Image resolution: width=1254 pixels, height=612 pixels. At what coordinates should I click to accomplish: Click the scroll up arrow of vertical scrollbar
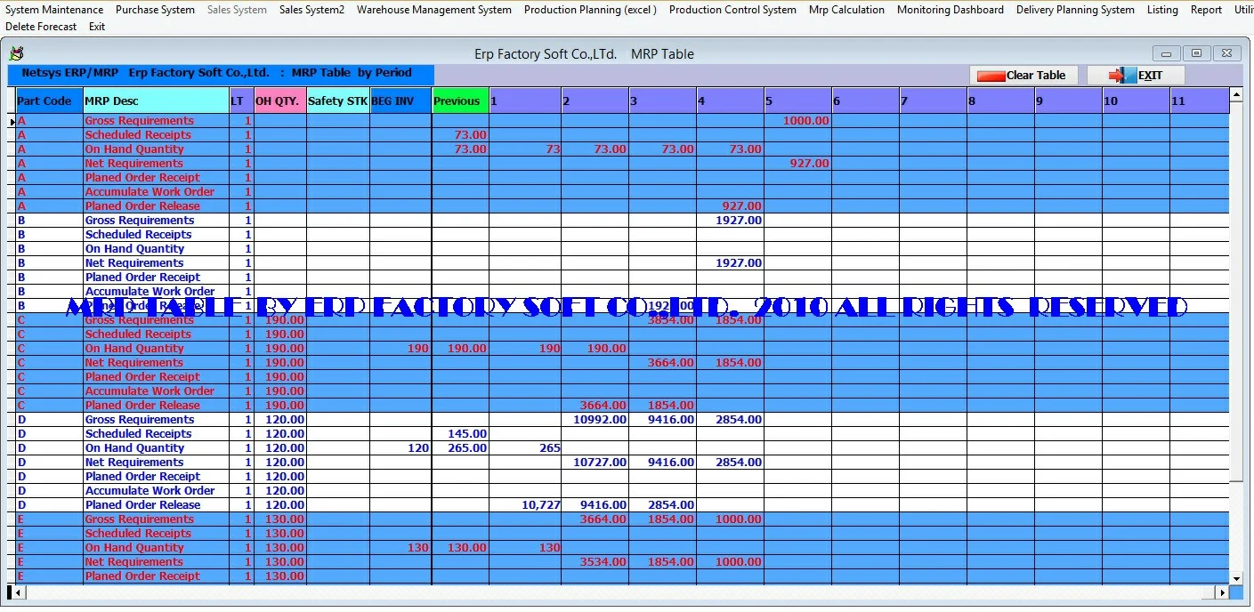1235,94
